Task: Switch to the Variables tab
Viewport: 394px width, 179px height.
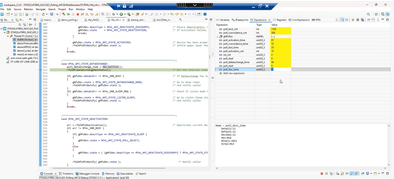Action: [223, 20]
